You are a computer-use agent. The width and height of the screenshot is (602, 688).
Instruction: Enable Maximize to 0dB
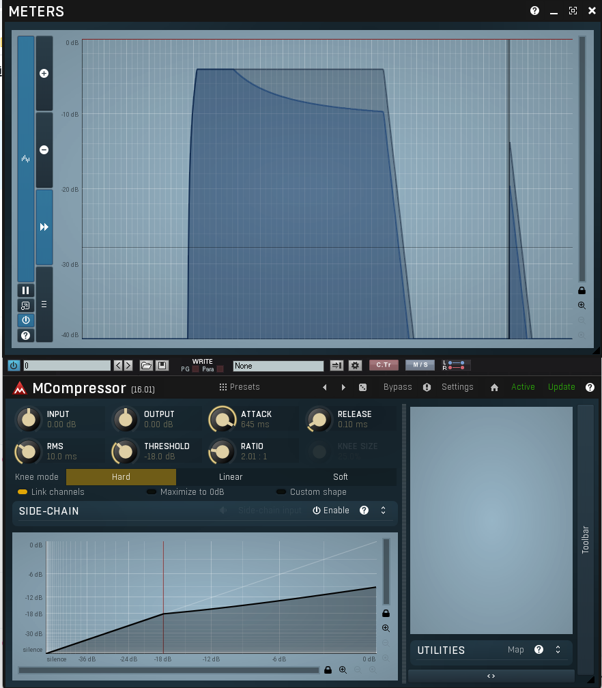(x=152, y=492)
